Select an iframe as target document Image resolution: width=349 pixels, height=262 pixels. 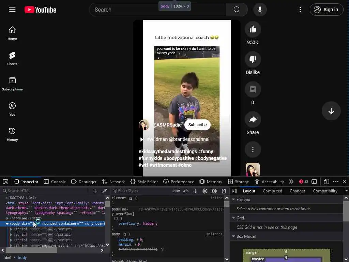point(314,181)
